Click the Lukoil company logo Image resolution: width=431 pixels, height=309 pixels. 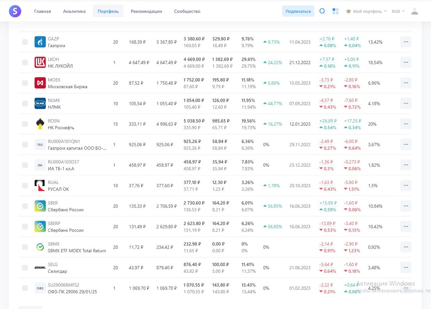tap(40, 63)
